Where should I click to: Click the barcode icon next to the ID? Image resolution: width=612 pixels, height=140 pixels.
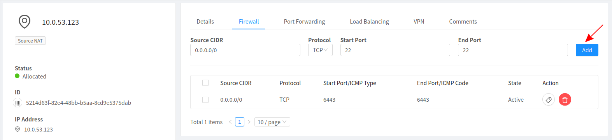18,103
